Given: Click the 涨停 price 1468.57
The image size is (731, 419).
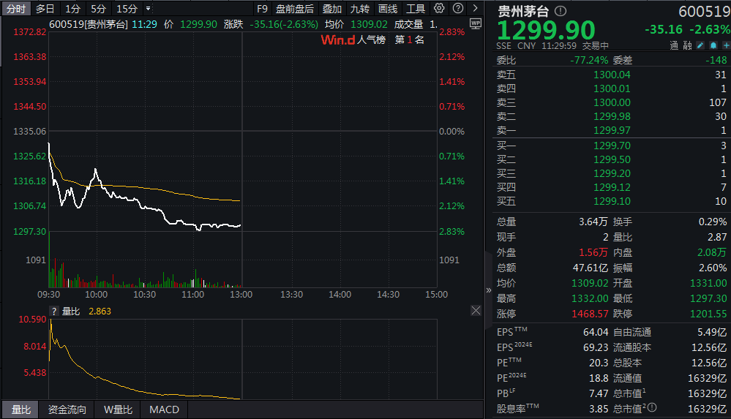Looking at the screenshot, I should 590,314.
